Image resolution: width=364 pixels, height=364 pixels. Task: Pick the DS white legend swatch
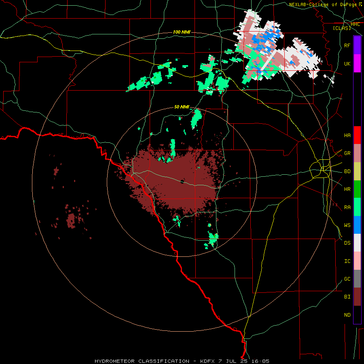357,243
